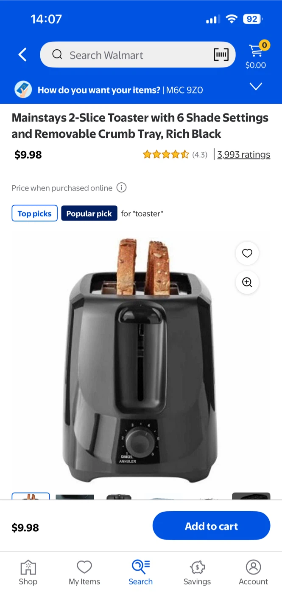
Task: Tap the star rating icons
Action: coord(166,154)
